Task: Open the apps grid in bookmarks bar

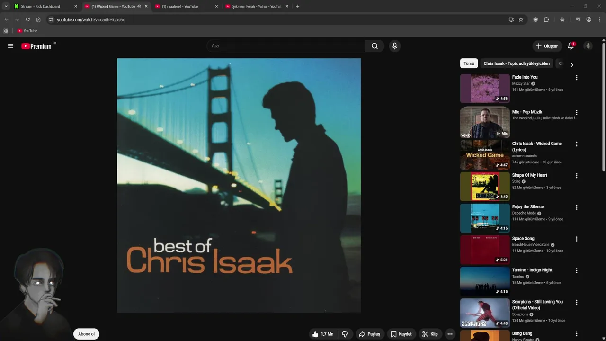Action: point(6,31)
